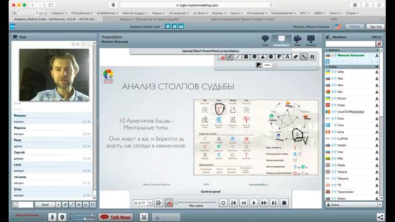This screenshot has height=222, width=395.
Task: Advance to next slide
Action: pyautogui.click(x=264, y=203)
